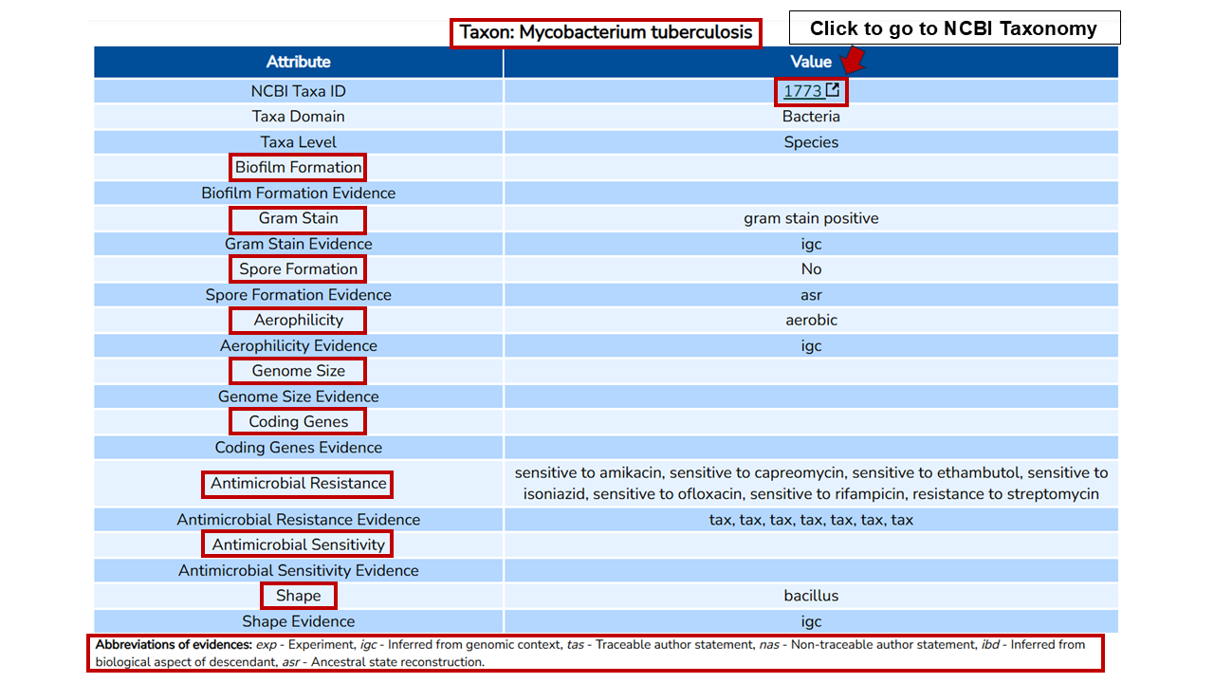This screenshot has width=1214, height=683.
Task: Select the Attribute column header
Action: point(299,62)
